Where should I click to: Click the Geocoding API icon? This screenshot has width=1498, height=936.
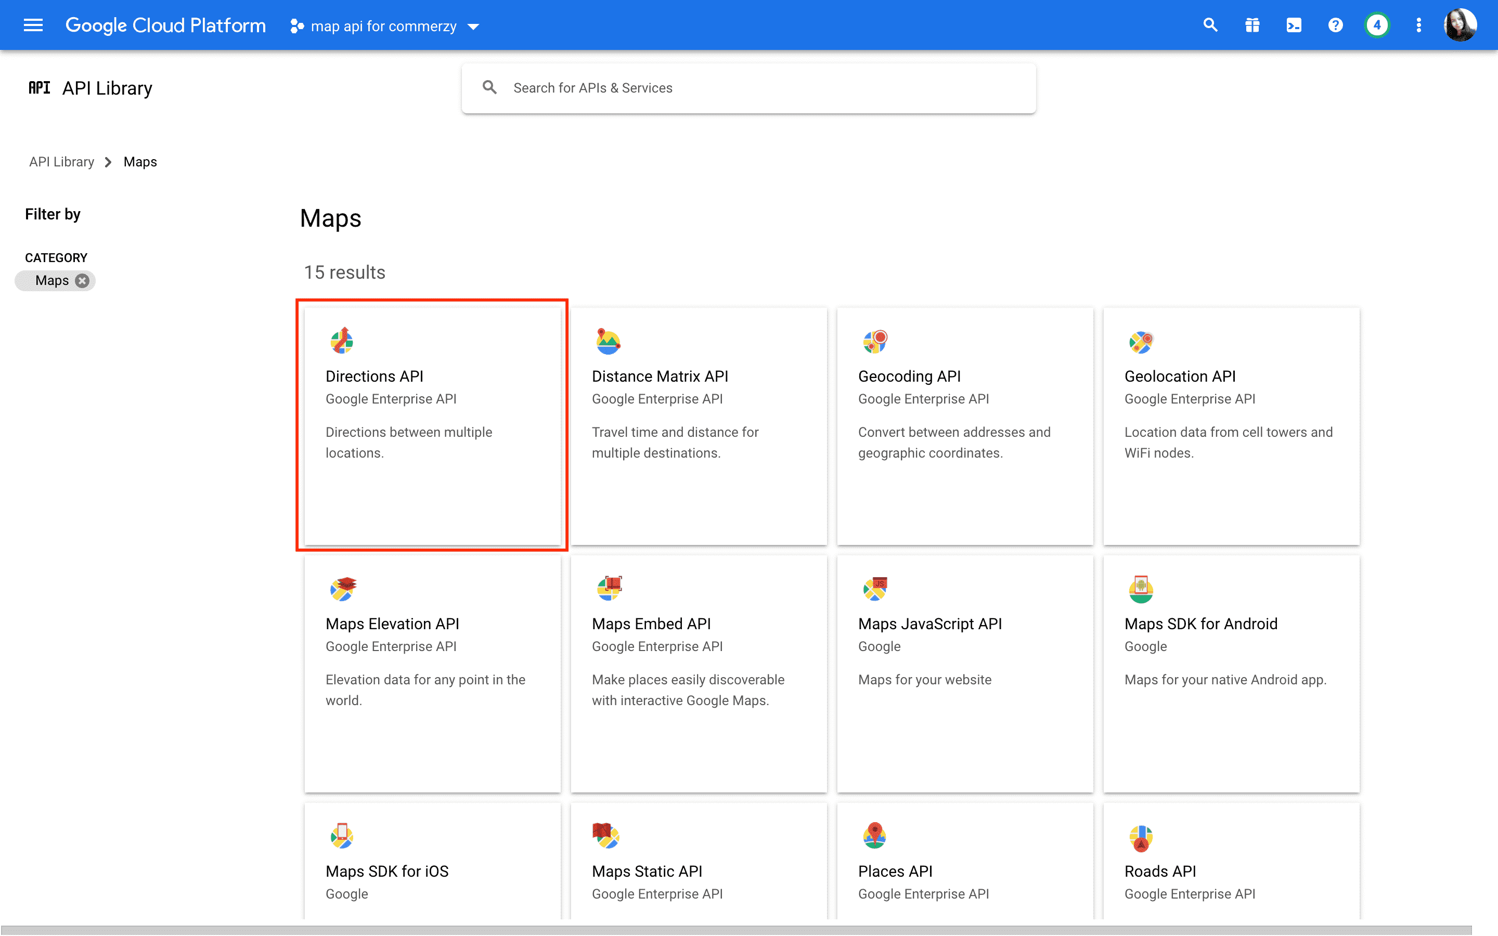tap(875, 341)
